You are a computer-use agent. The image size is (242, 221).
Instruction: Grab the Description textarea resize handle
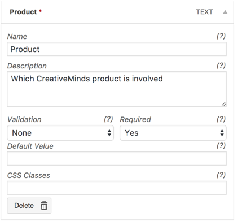[223, 104]
